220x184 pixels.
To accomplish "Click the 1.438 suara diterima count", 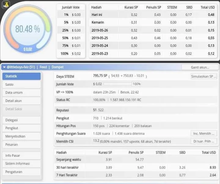I will coord(130,133).
